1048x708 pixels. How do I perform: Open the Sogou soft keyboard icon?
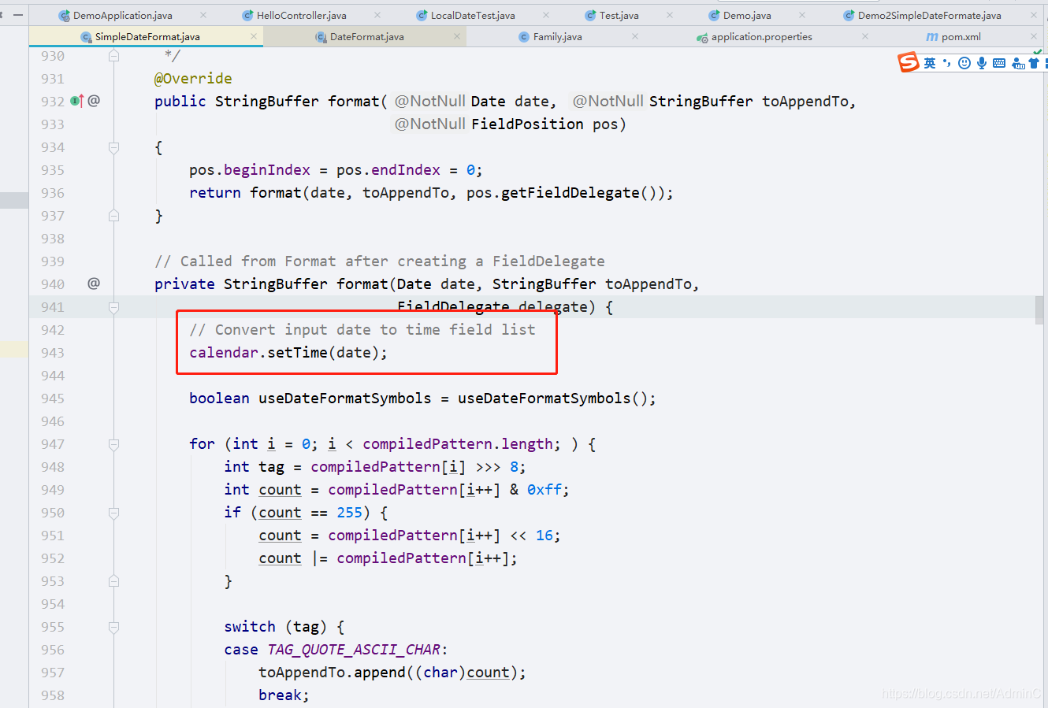point(999,63)
